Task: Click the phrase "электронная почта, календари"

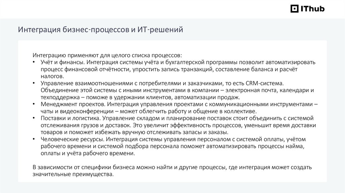Action: tap(271, 90)
